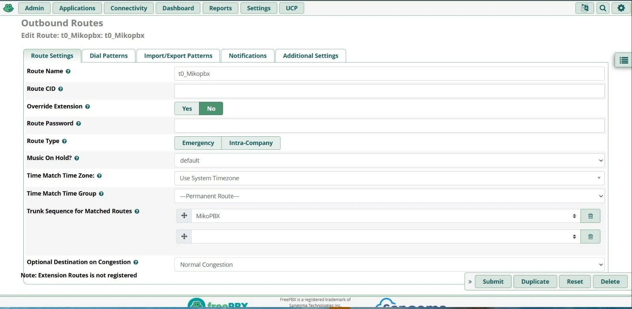
Task: Switch to Additional Settings tab
Action: 310,56
